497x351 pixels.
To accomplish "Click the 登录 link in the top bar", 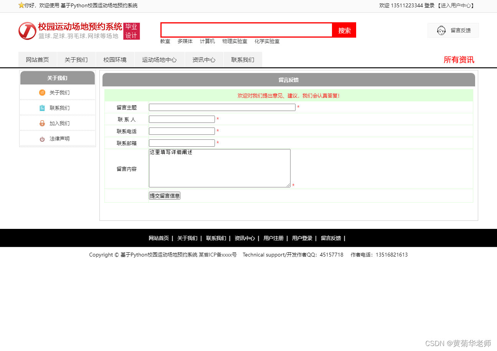I will tap(429, 5).
